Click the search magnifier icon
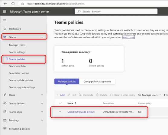The height and width of the screenshot is (135, 168). (x=79, y=11)
